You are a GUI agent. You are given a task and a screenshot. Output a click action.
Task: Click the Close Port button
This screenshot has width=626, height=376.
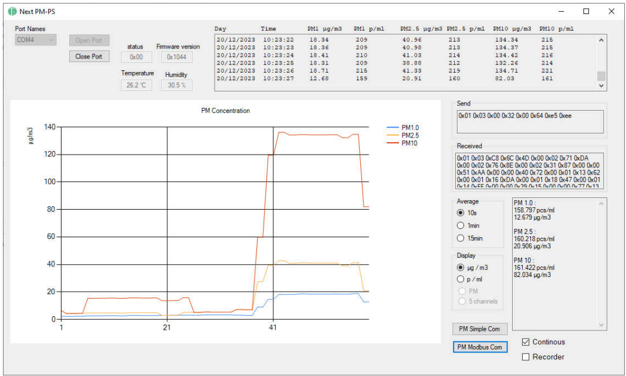point(89,57)
